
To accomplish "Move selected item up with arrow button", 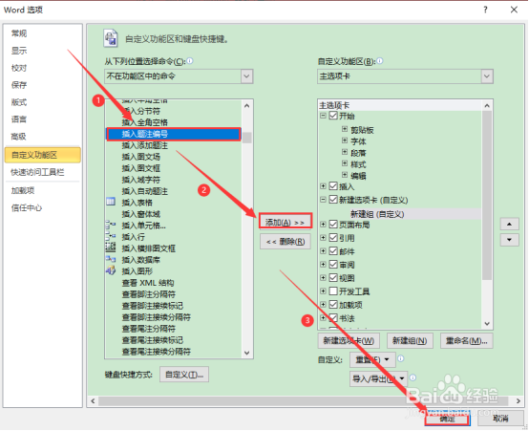I will (x=509, y=224).
